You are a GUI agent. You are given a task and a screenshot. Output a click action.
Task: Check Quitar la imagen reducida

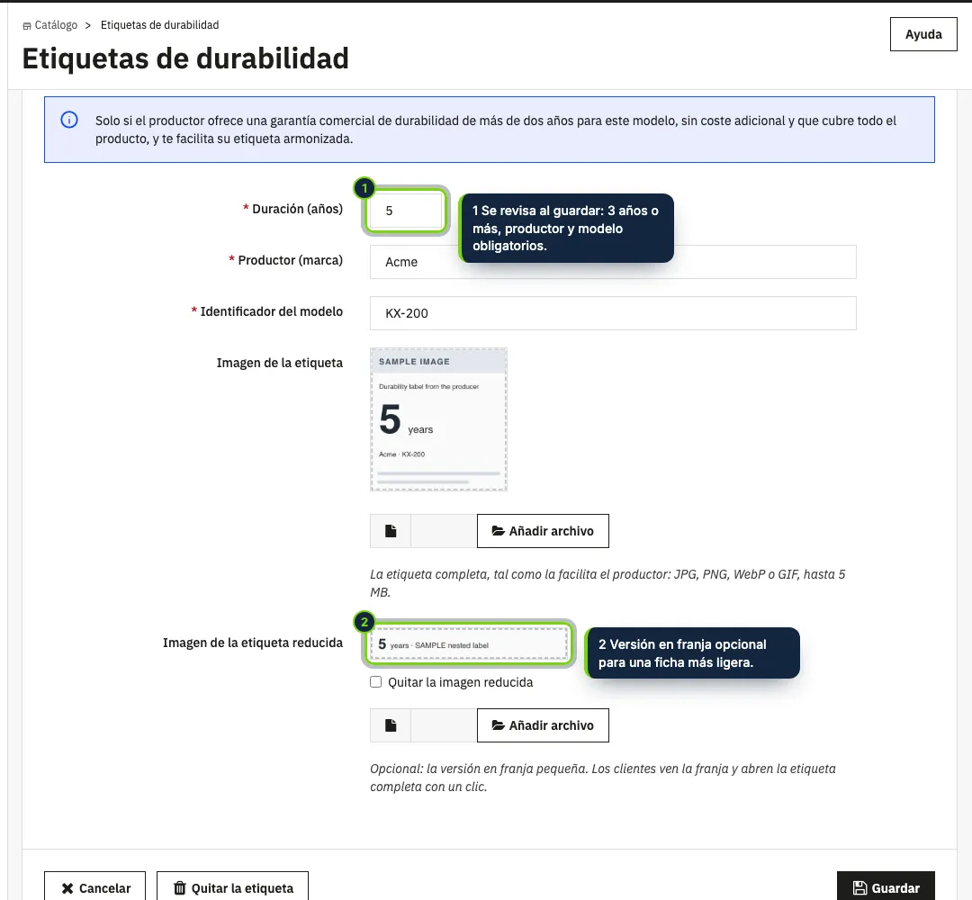pyautogui.click(x=375, y=682)
